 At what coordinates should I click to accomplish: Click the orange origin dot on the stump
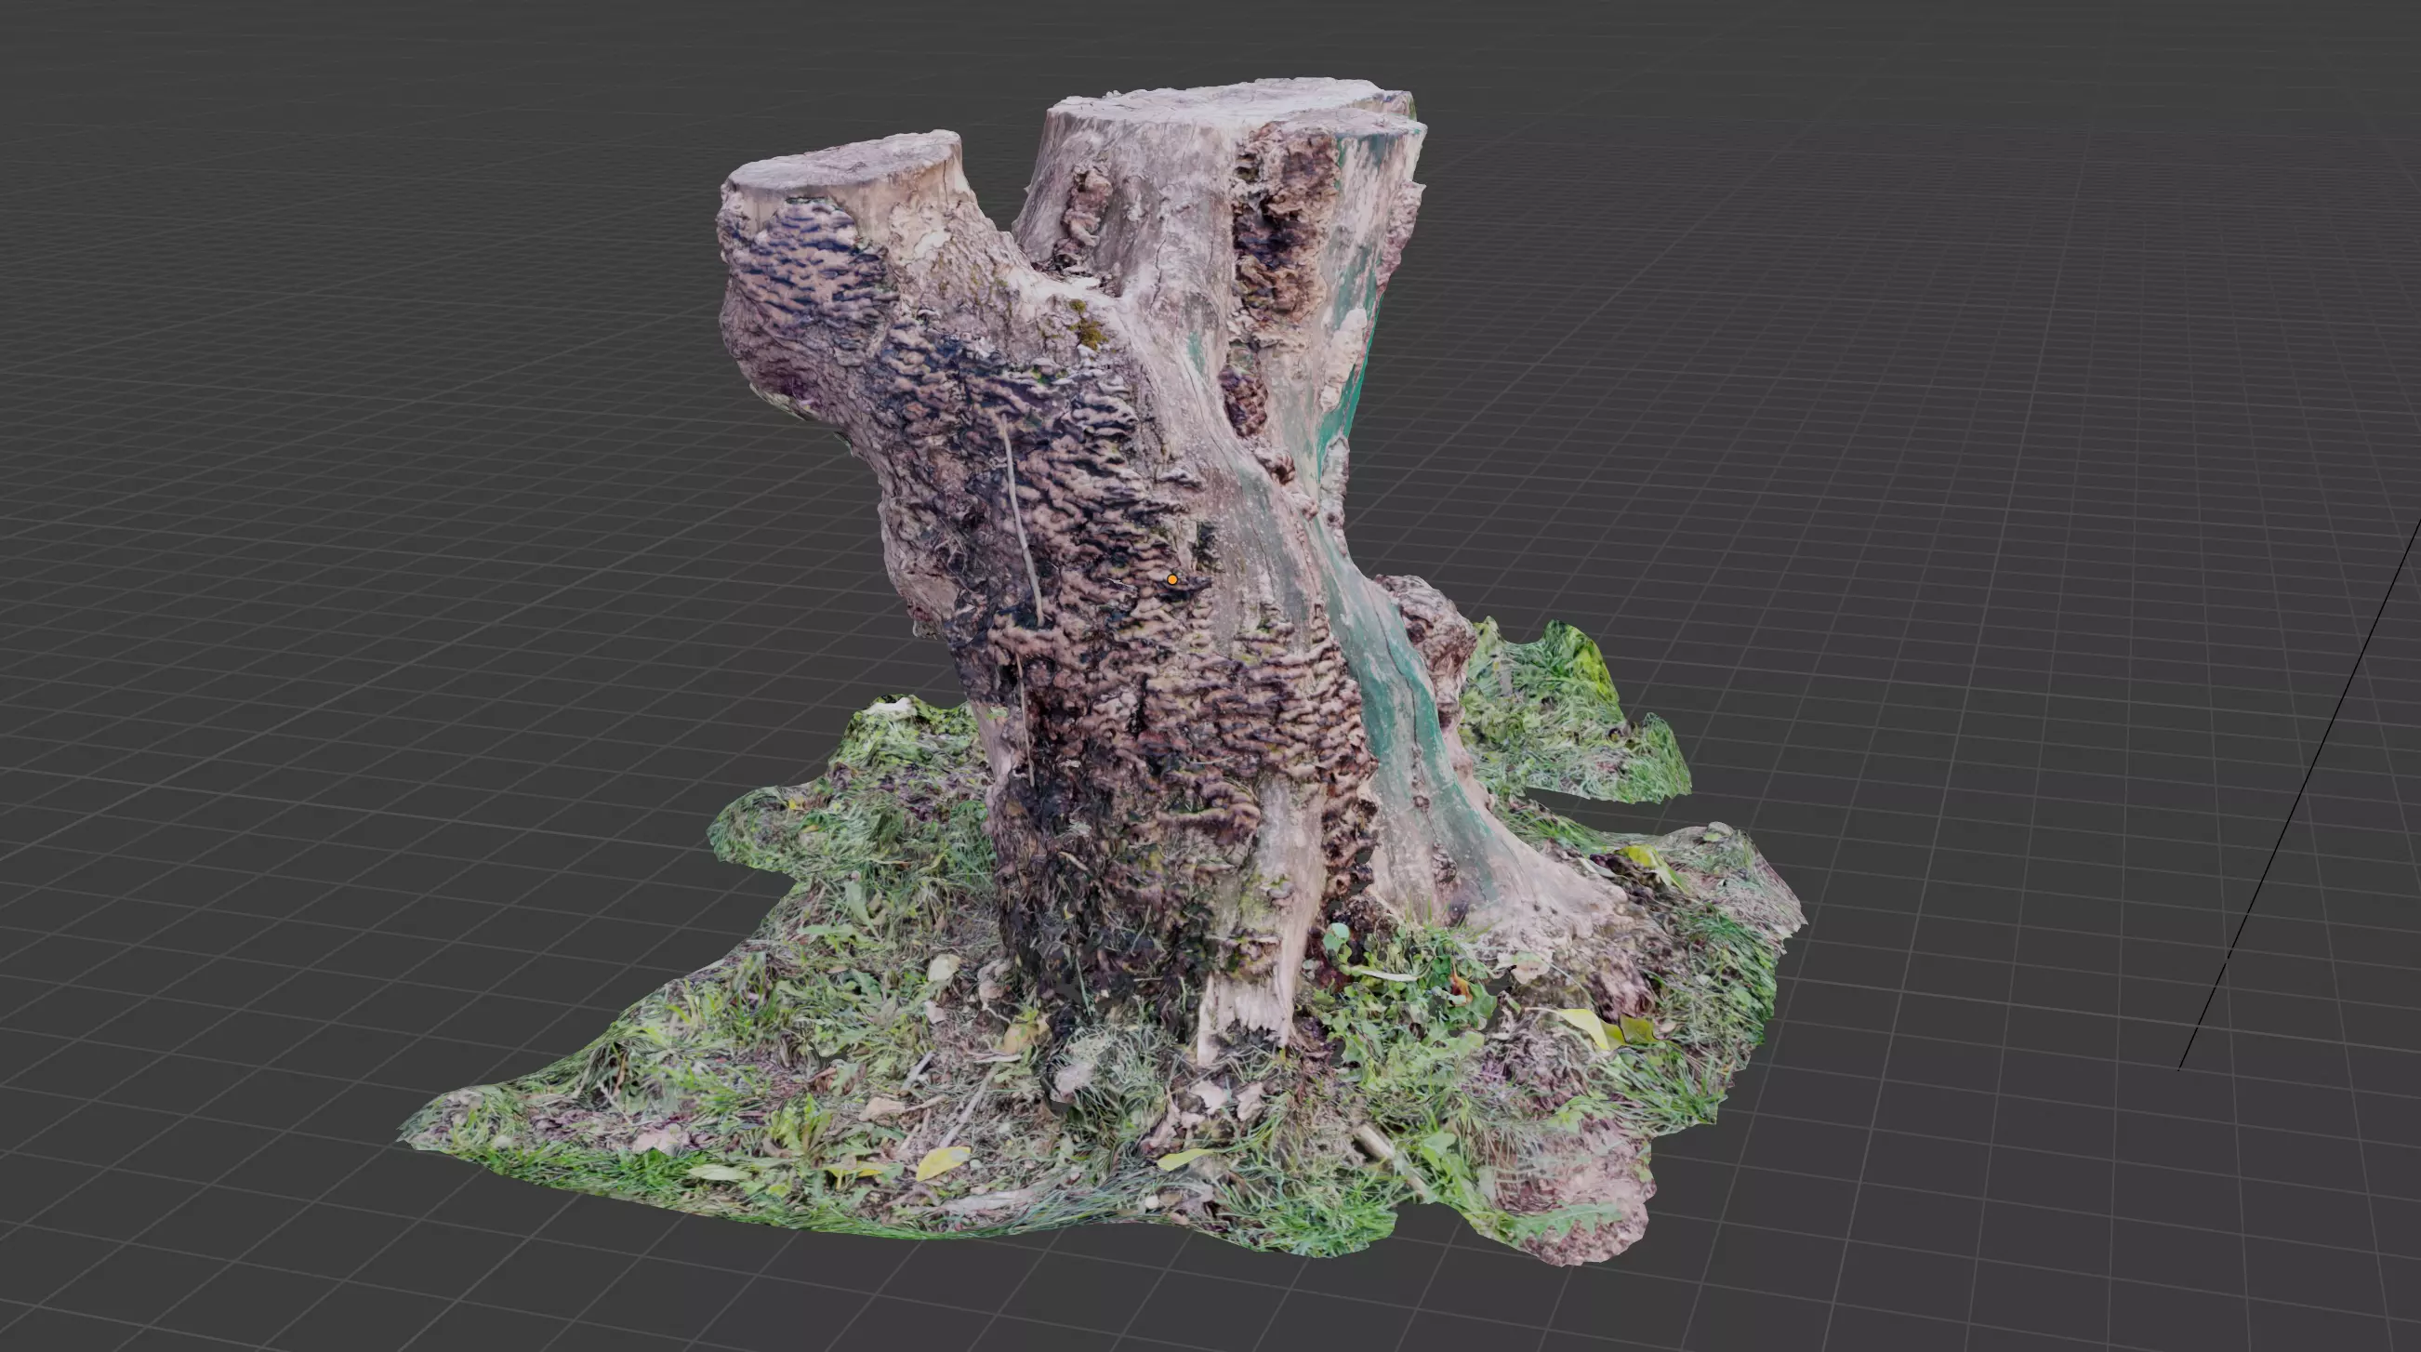click(1172, 580)
